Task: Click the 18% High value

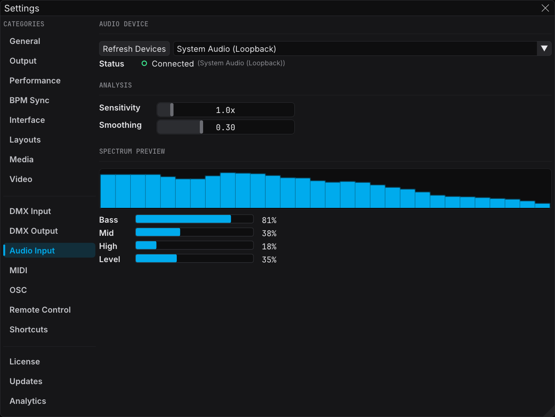Action: pos(269,247)
